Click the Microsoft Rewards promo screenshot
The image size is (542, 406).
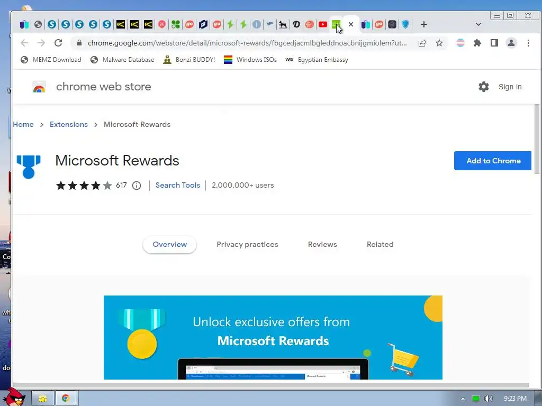point(273,337)
